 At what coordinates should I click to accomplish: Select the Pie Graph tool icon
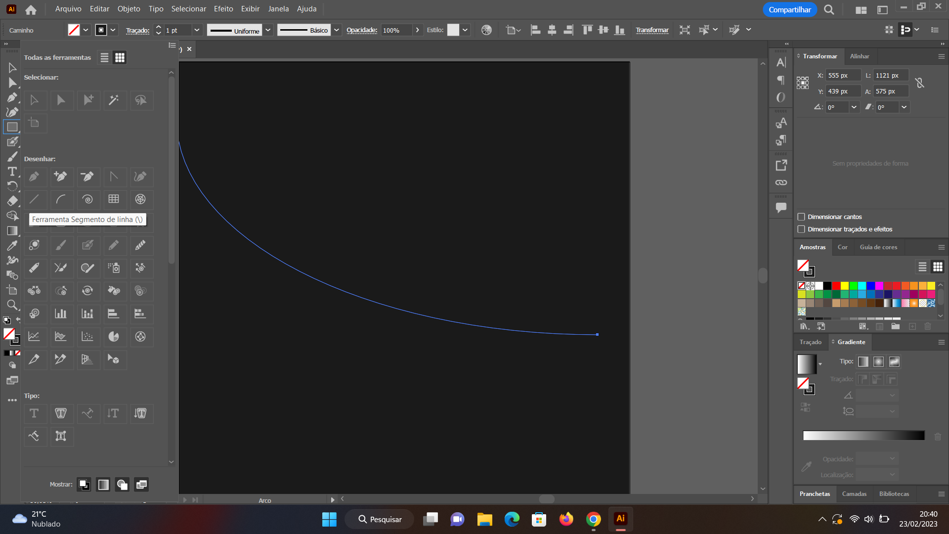tap(114, 337)
